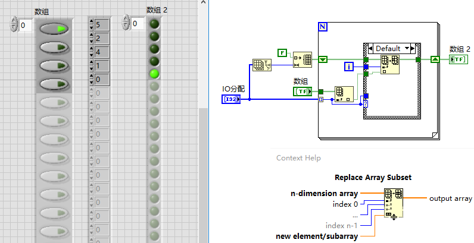
Task: Click the lit green LED in 数组 2
Action: 154,74
